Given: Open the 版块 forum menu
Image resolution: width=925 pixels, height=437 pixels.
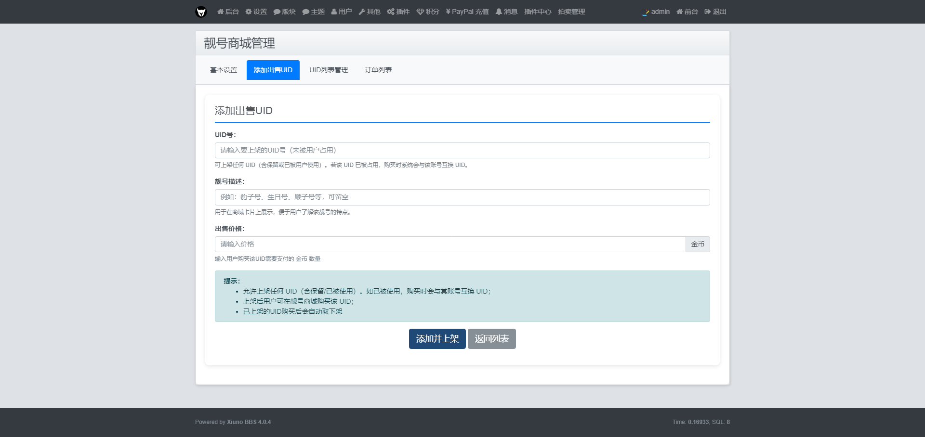Looking at the screenshot, I should coord(284,12).
